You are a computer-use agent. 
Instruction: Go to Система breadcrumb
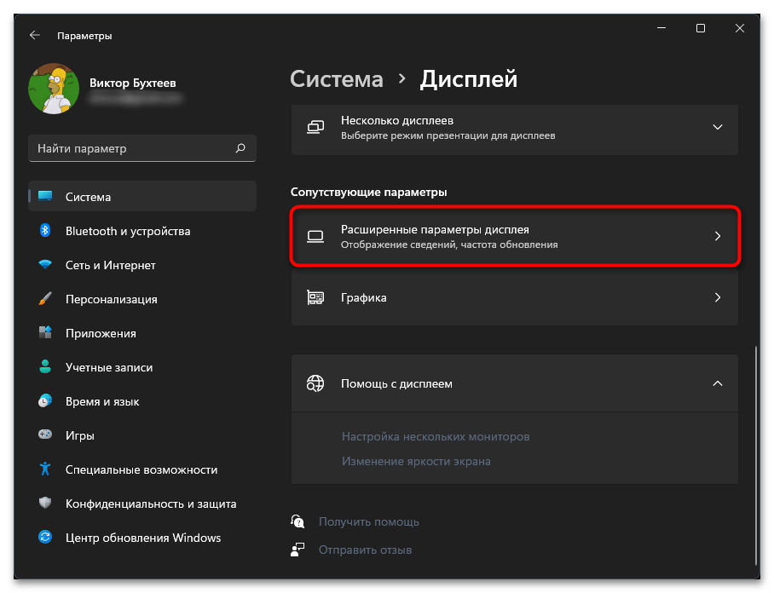pos(337,79)
